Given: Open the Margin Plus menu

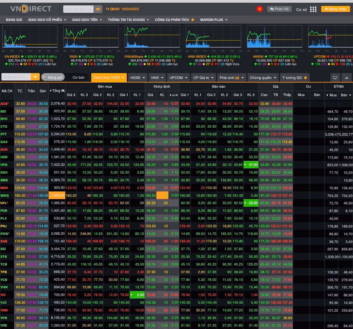Looking at the screenshot, I should 214,20.
